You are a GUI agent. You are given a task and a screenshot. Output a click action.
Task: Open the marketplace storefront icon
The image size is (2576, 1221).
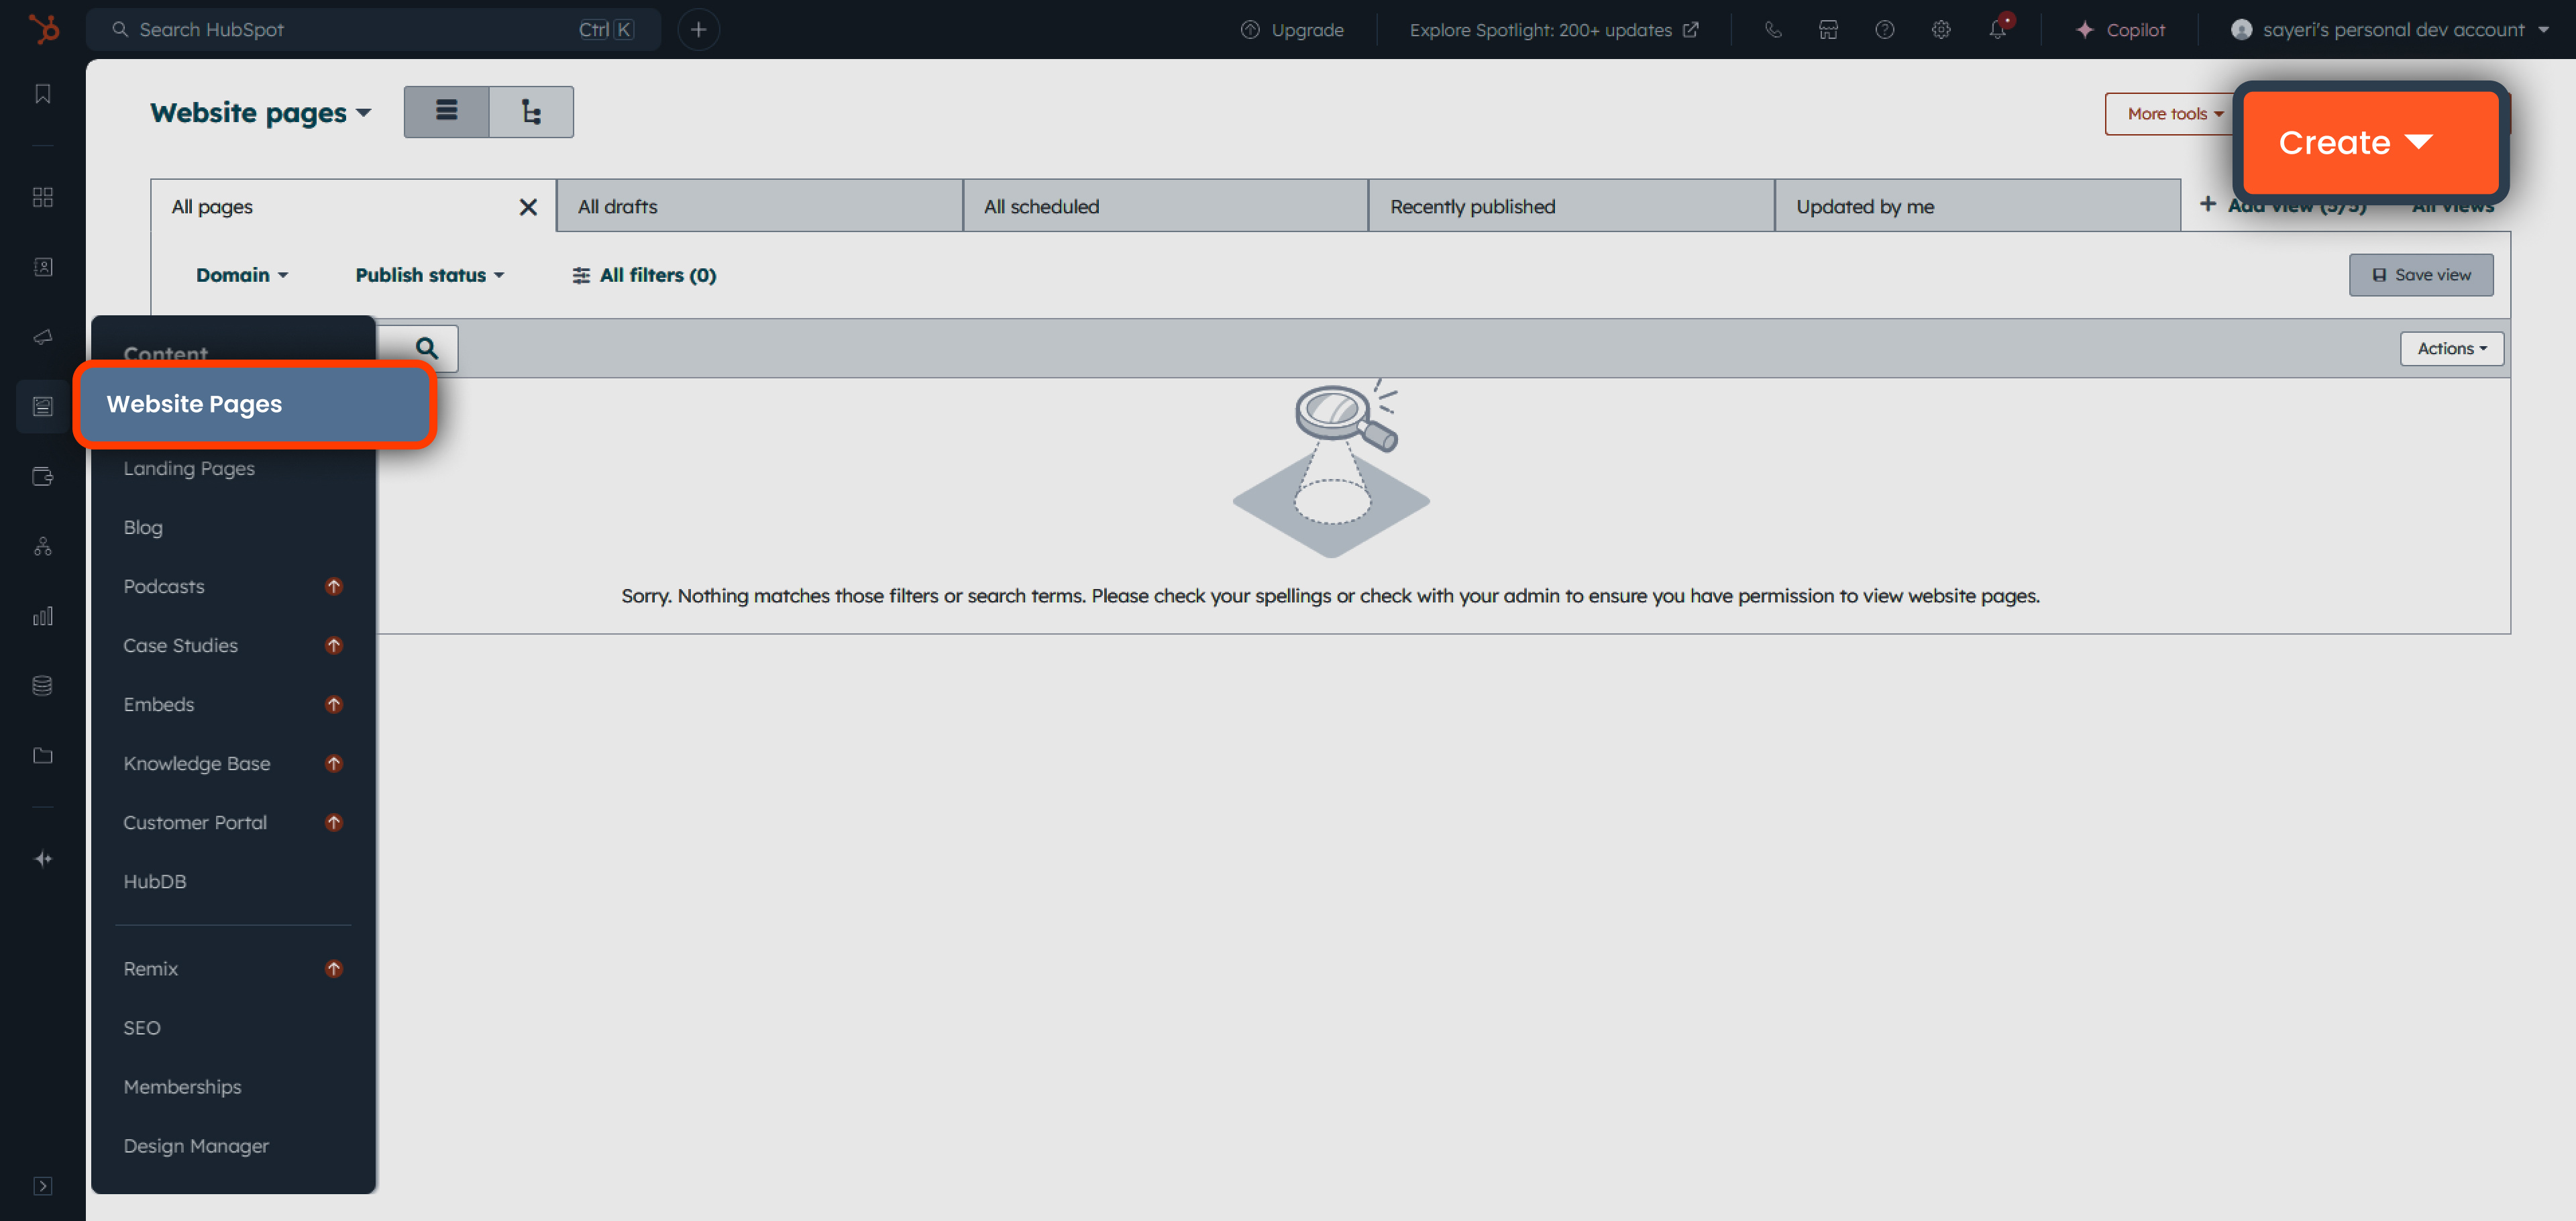coord(1828,29)
